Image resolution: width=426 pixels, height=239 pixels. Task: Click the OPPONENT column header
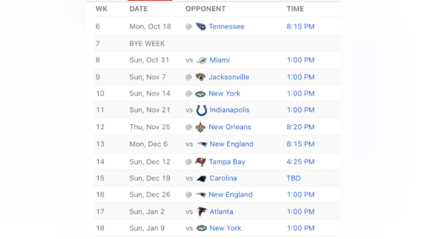(205, 9)
